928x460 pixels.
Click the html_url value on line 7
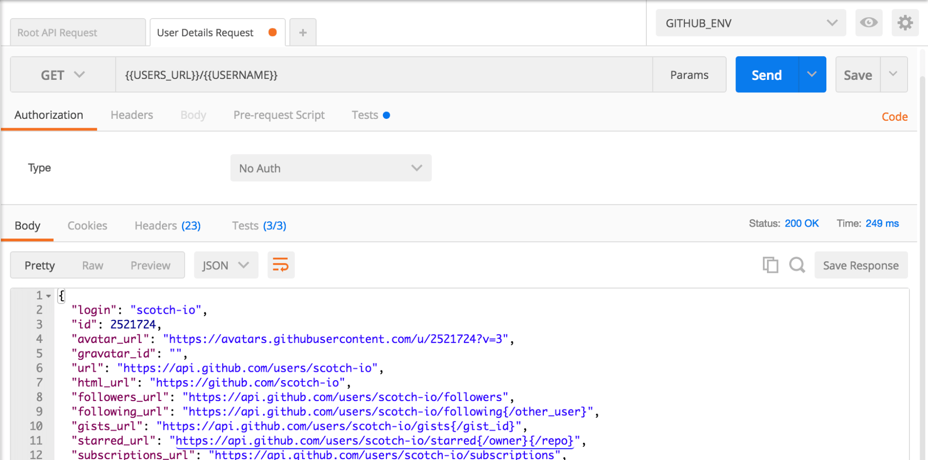247,383
